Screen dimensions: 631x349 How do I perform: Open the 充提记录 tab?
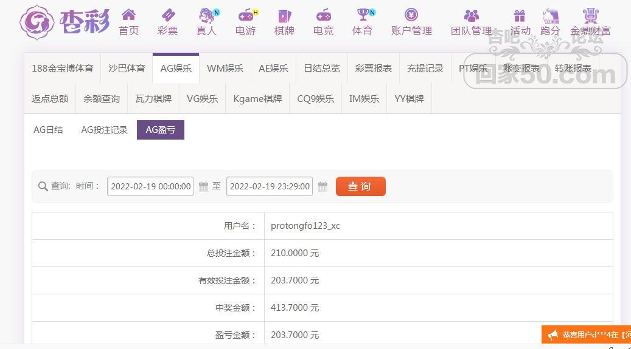click(425, 68)
